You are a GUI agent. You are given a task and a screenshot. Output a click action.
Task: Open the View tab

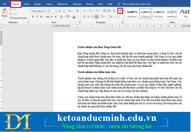(x=100, y=4)
